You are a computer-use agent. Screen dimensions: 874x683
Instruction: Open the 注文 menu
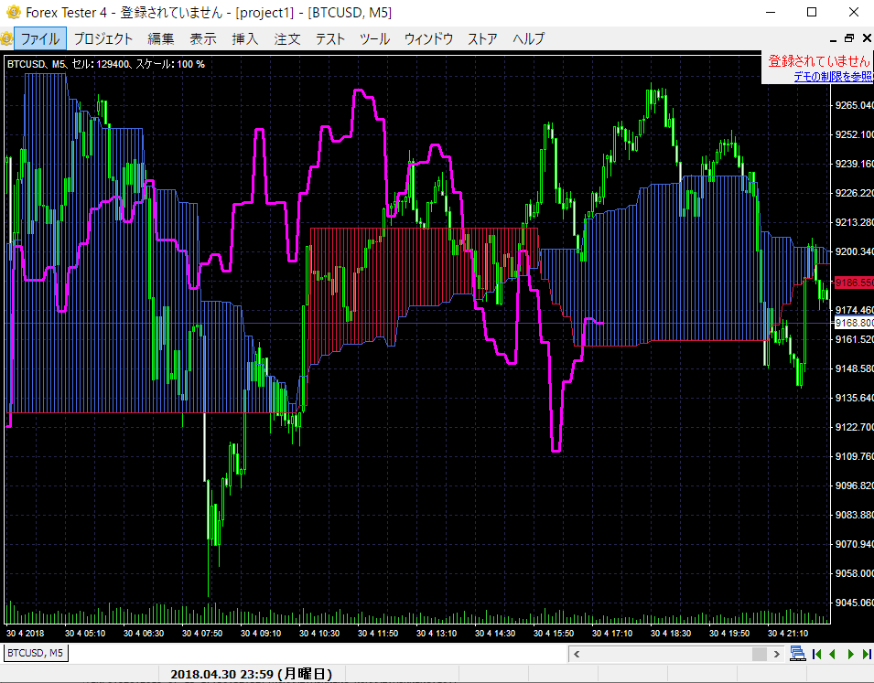pos(287,39)
